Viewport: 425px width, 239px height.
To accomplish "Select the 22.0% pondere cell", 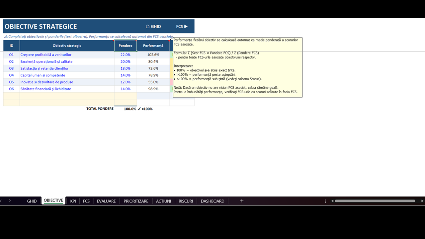I will click(x=126, y=55).
